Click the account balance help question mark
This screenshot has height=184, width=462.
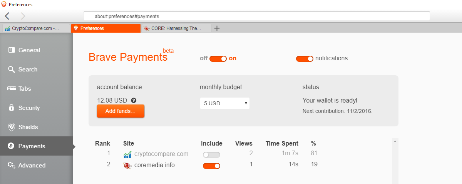[x=134, y=100]
